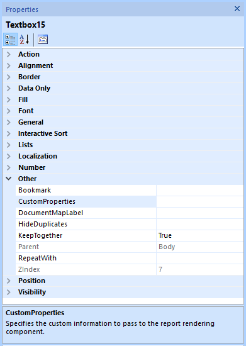Select the General category label
246x346 pixels.
point(31,122)
